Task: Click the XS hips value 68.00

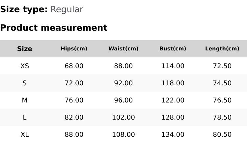Action: 74,66
